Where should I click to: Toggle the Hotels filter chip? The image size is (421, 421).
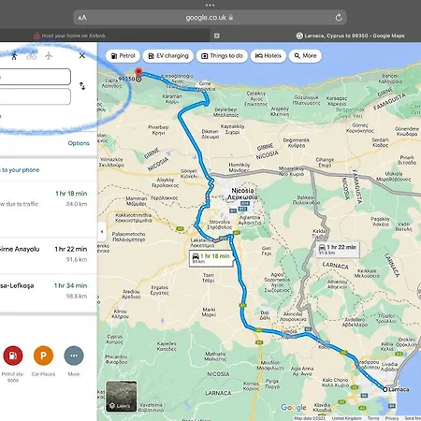(269, 56)
